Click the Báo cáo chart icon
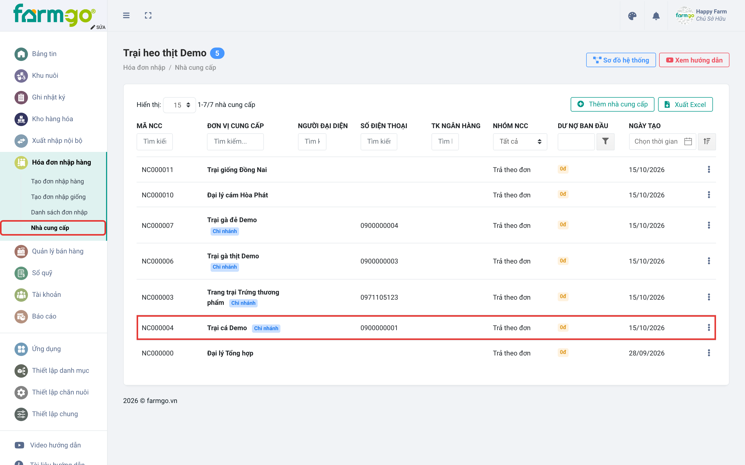This screenshot has width=745, height=465. click(21, 316)
